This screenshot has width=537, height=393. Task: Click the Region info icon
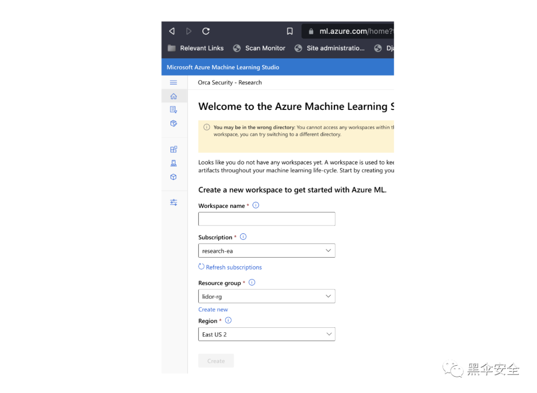228,320
